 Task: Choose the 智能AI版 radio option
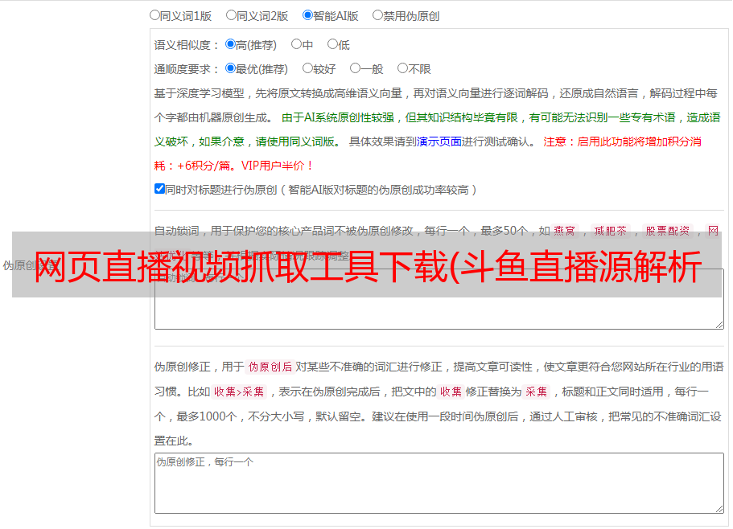(307, 15)
